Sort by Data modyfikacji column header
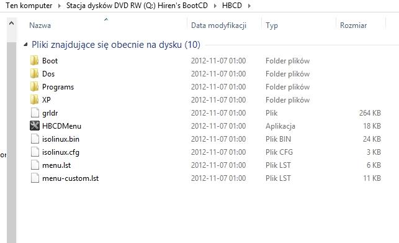The height and width of the screenshot is (243, 399). tap(218, 25)
